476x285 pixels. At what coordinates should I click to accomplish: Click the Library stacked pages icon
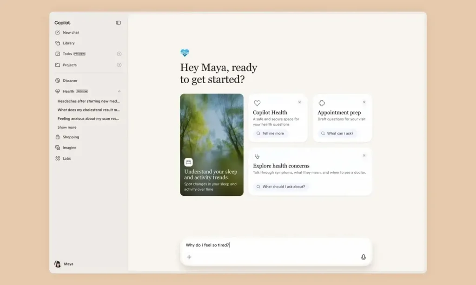58,43
